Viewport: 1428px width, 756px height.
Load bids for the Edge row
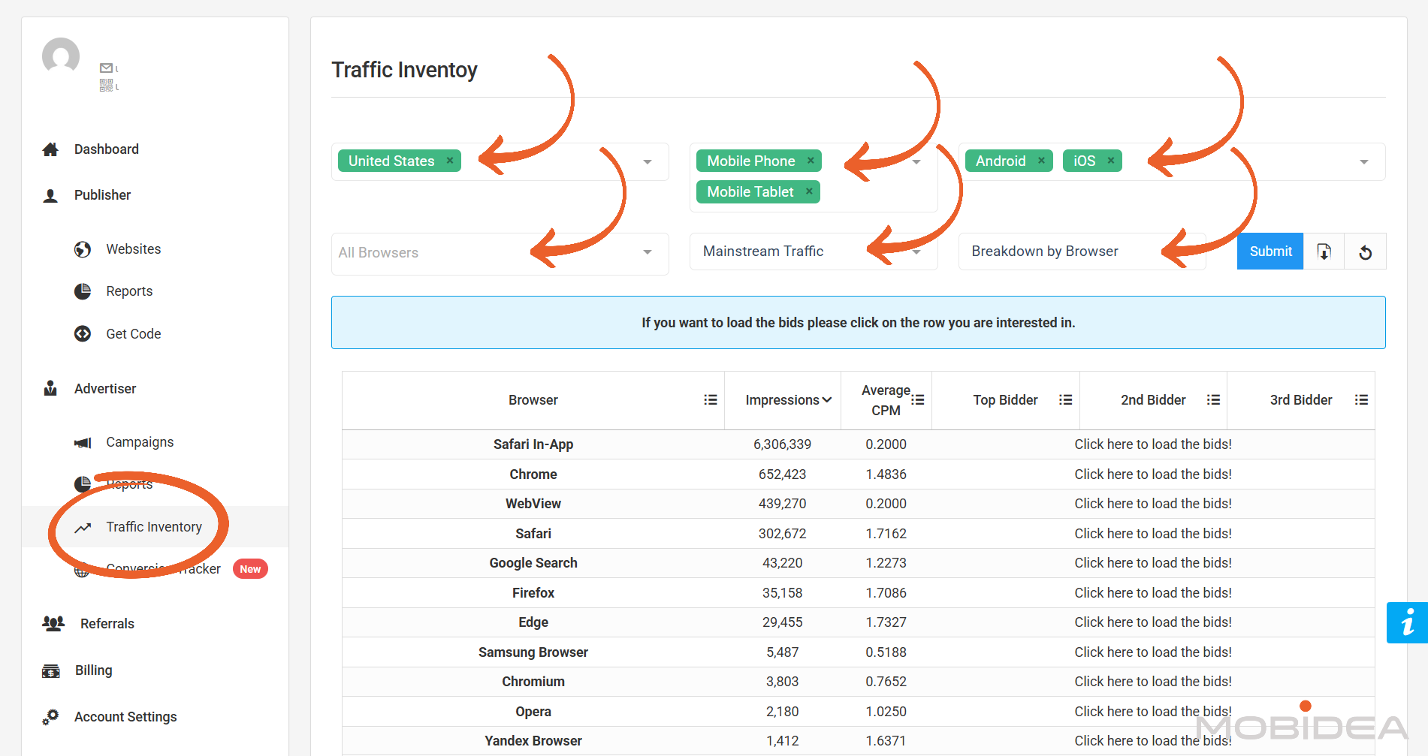[x=1153, y=622]
